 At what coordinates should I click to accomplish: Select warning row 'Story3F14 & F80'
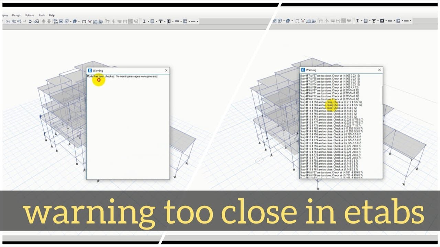click(x=331, y=129)
